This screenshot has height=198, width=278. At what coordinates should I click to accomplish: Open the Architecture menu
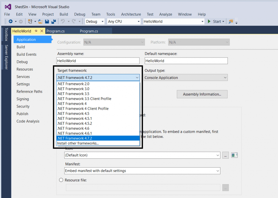pyautogui.click(x=131, y=14)
